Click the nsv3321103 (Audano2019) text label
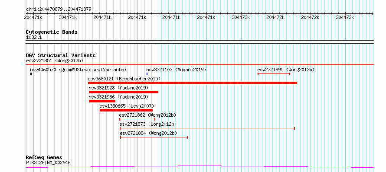The width and height of the screenshot is (386, 172). [176, 70]
